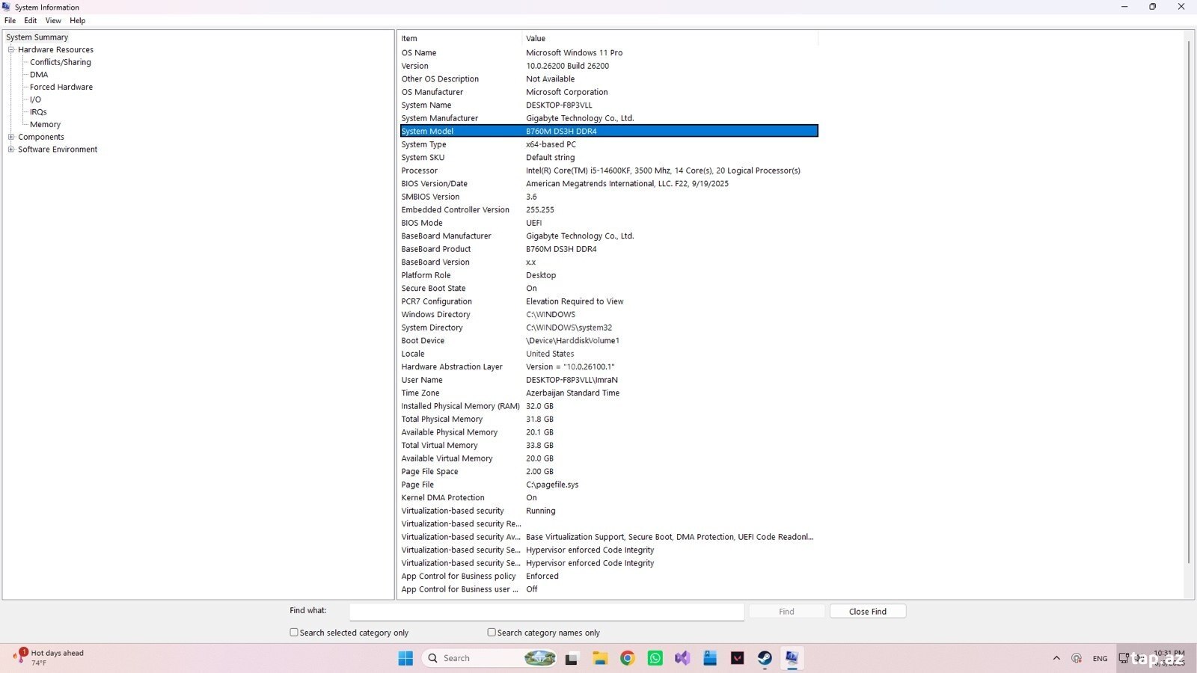This screenshot has height=673, width=1197.
Task: Expand the Components tree node
Action: 11,137
